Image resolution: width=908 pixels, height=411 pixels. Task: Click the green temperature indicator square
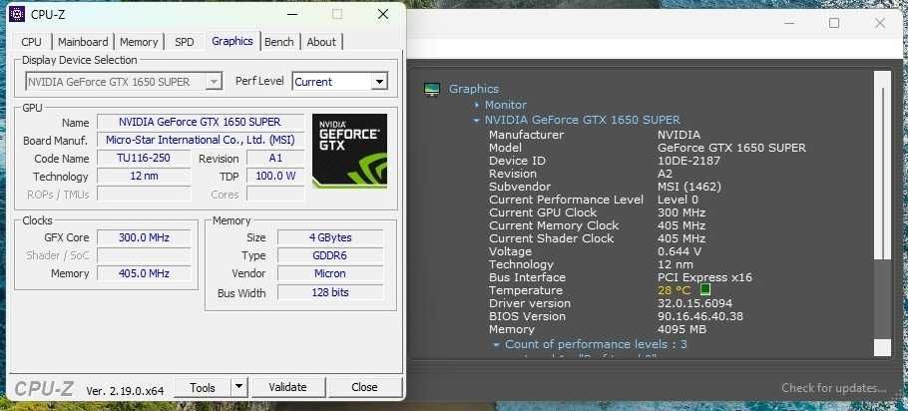[x=704, y=289]
